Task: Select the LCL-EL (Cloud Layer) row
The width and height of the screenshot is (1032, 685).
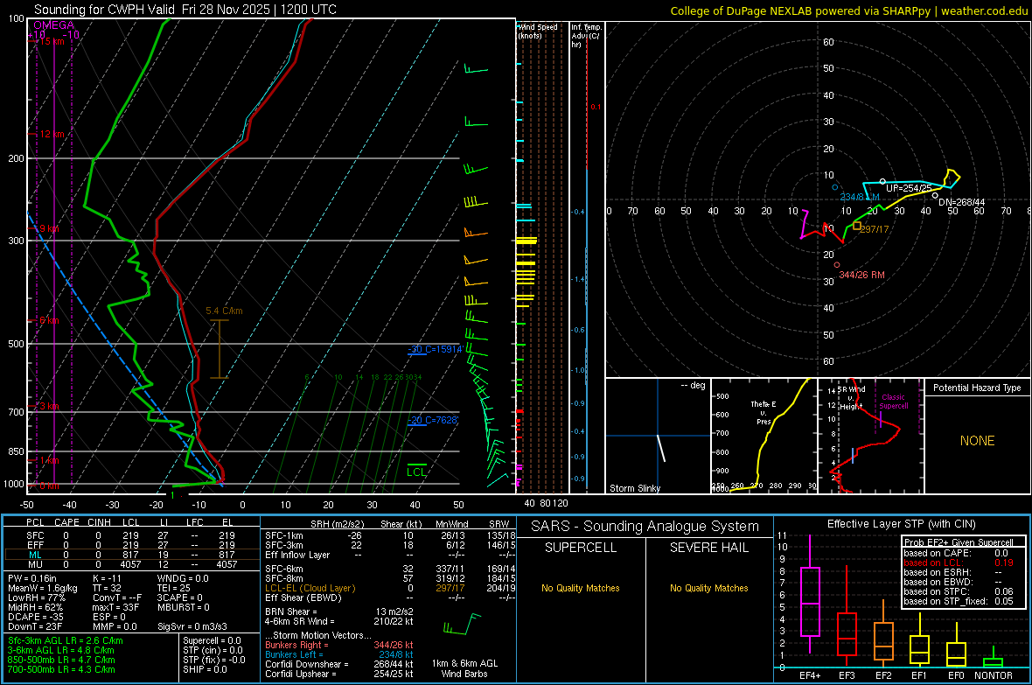Action: click(390, 588)
